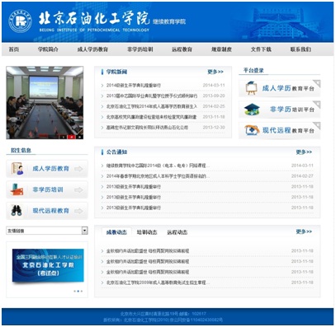Switch to the 培训动态 tab
The width and height of the screenshot is (336, 327).
pos(147,232)
